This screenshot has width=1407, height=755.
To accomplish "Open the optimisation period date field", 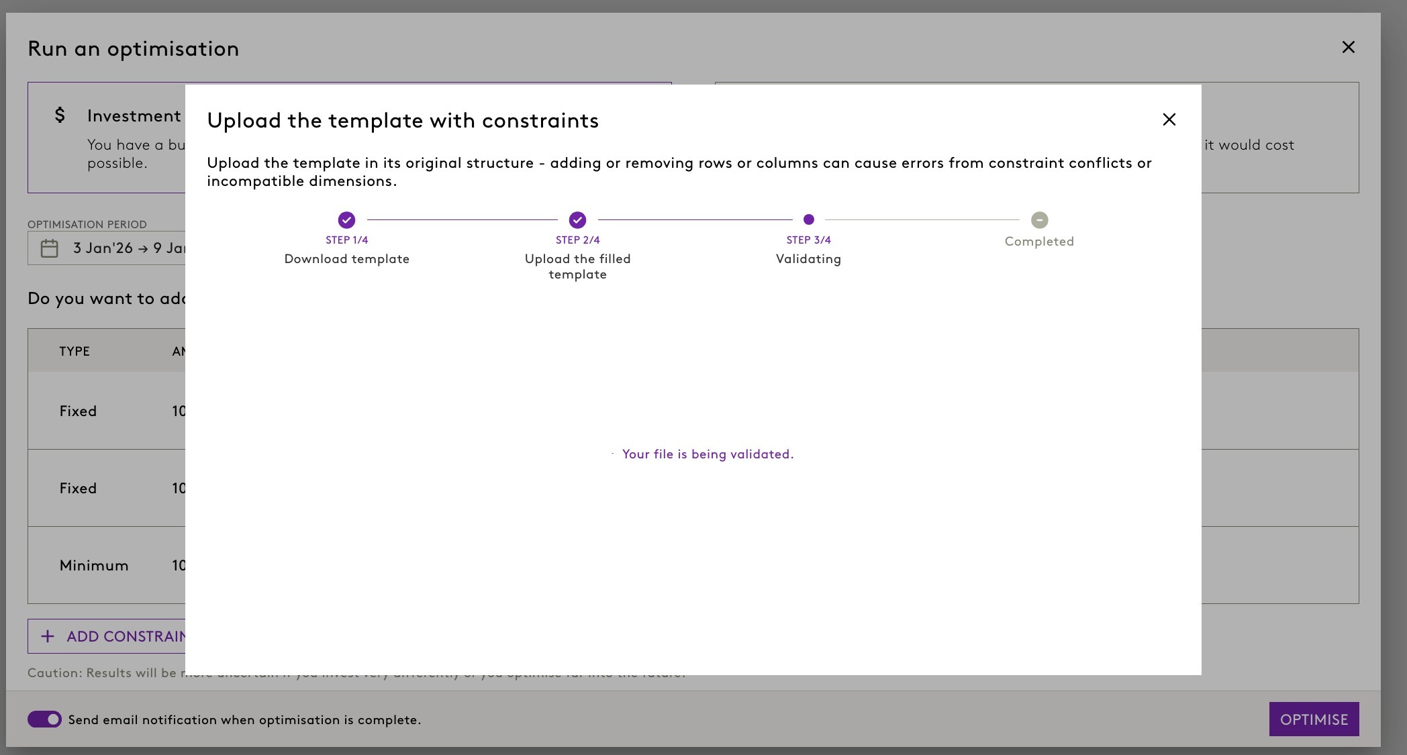I will tap(128, 248).
